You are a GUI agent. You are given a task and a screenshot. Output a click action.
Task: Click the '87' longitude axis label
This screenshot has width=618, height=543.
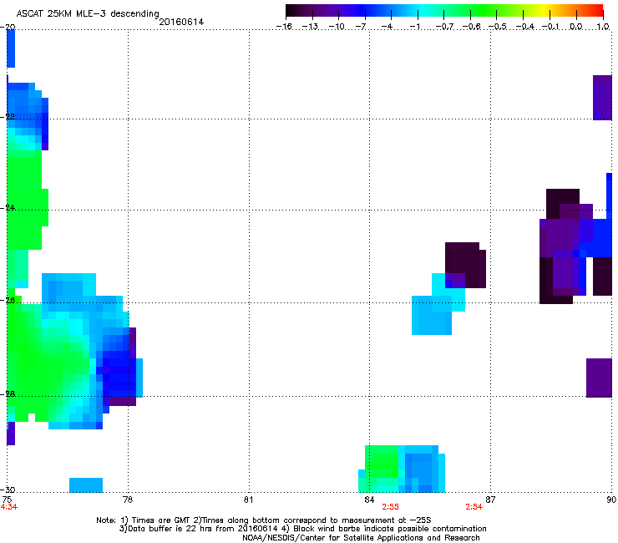490,500
